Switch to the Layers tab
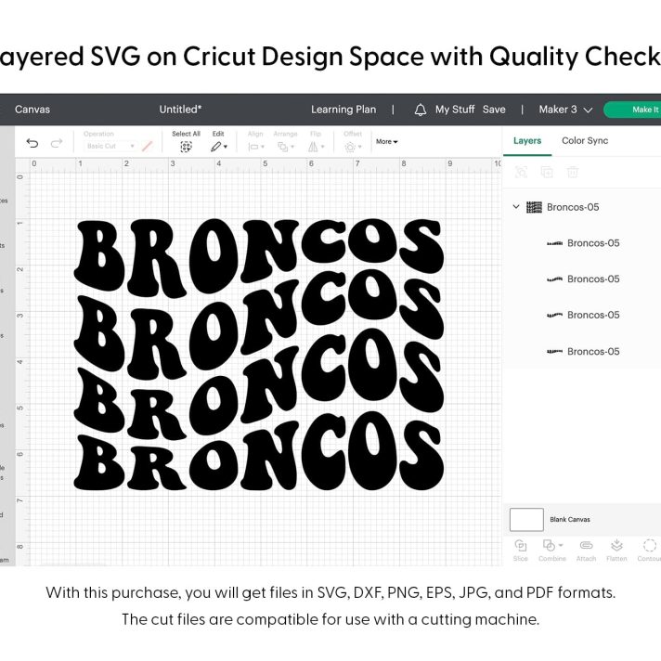661x661 pixels. [x=527, y=141]
